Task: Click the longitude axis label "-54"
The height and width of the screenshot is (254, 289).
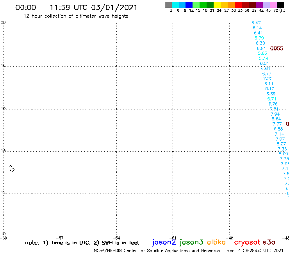Action: (x=116, y=238)
